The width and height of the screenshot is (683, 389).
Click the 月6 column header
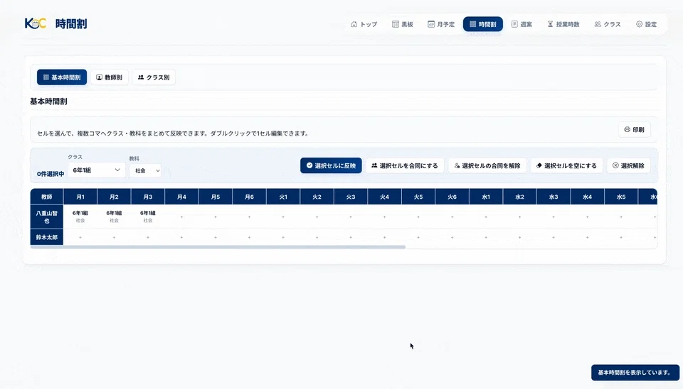point(249,197)
